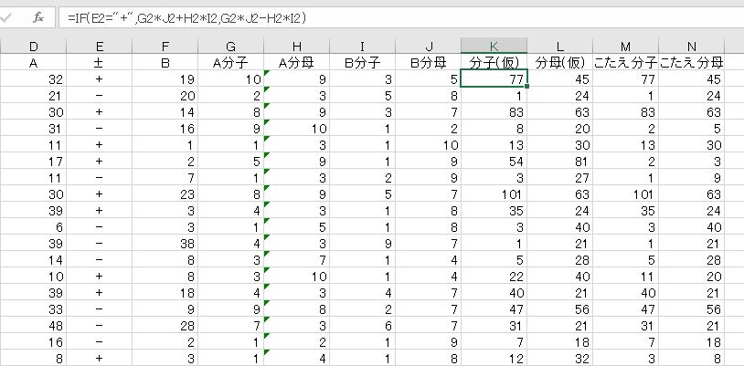Viewport: 744px width, 366px height.
Task: Click the header cell labeled こたえ分子
Action: coord(625,63)
